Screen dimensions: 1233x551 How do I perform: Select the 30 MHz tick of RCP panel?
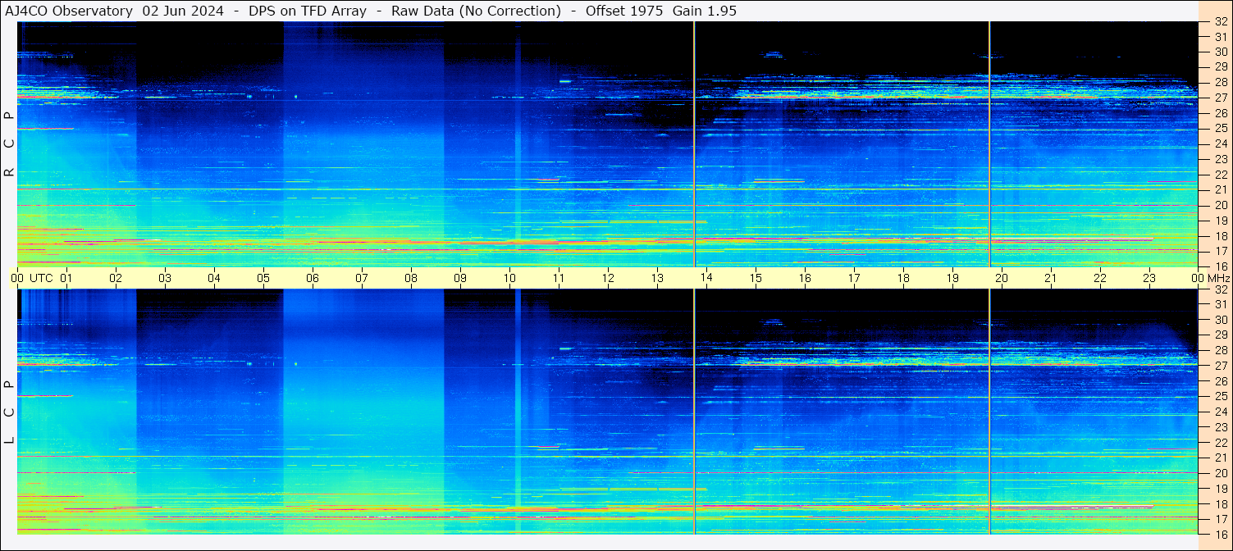pos(1220,52)
